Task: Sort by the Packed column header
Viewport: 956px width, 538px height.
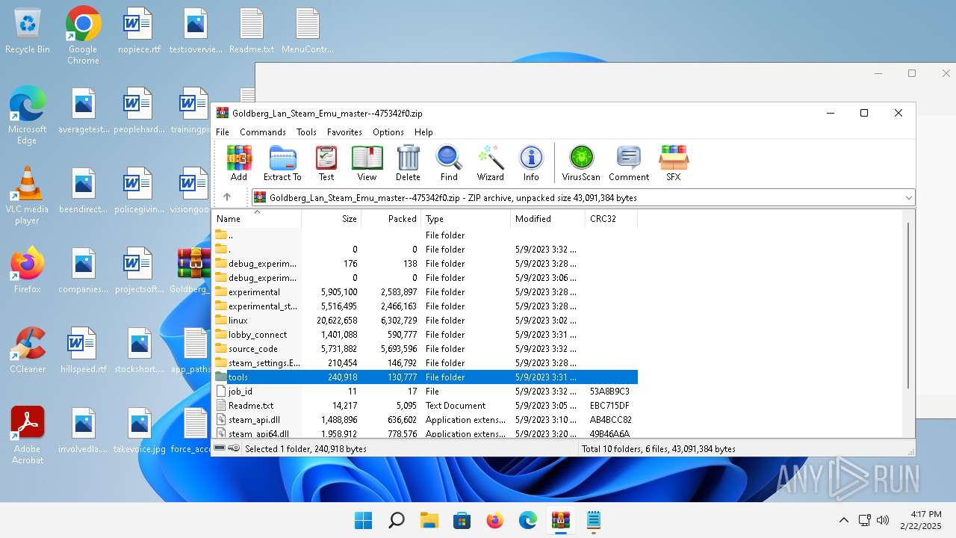Action: [391, 219]
